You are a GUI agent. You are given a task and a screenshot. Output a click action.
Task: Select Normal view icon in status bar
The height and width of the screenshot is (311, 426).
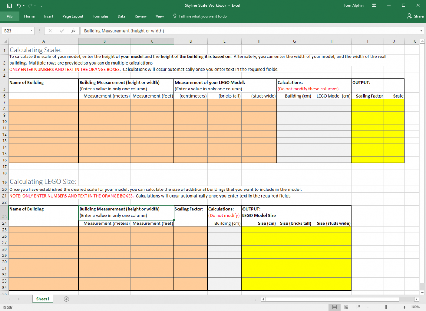pyautogui.click(x=334, y=307)
